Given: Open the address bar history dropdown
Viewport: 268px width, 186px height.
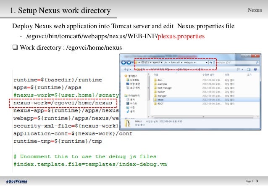Looking at the screenshot, I should click(207, 63).
